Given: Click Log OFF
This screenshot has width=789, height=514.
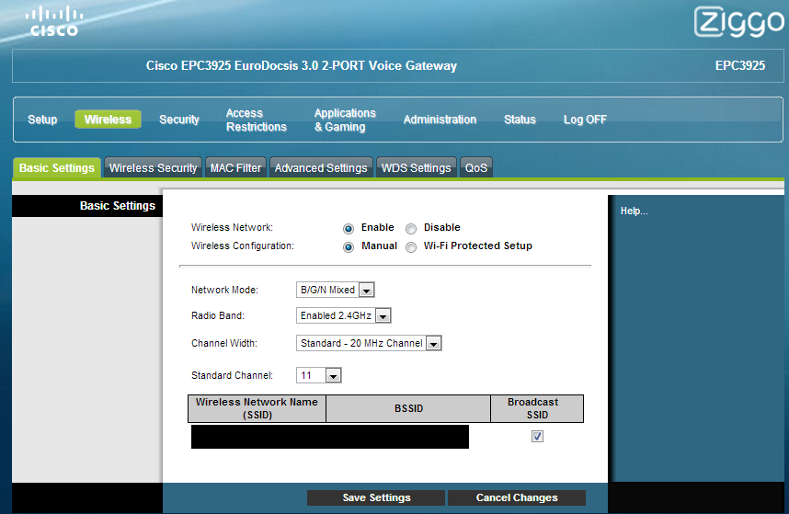Looking at the screenshot, I should point(585,120).
